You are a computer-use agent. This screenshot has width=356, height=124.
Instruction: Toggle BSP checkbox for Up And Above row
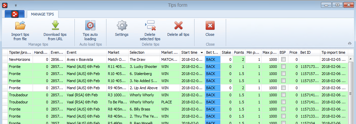283,88
